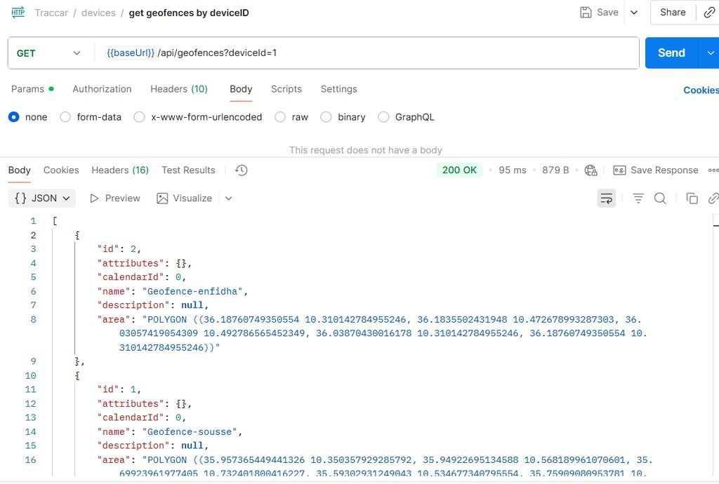The width and height of the screenshot is (719, 484).
Task: Open the Save options chevron
Action: (x=634, y=13)
